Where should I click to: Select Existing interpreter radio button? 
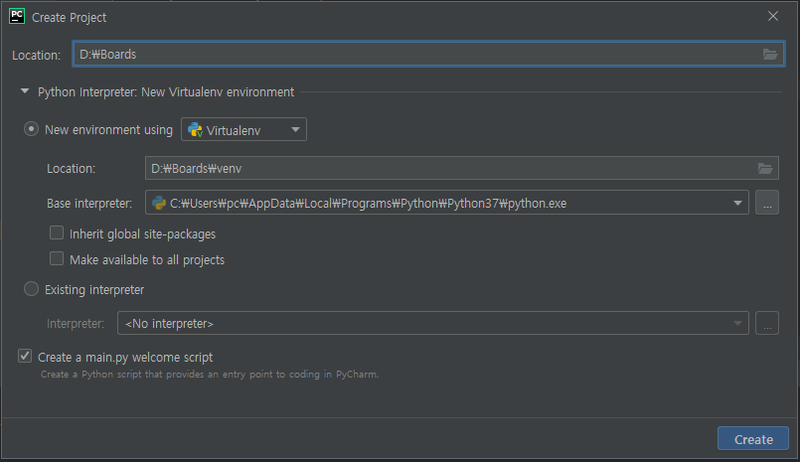[x=31, y=289]
